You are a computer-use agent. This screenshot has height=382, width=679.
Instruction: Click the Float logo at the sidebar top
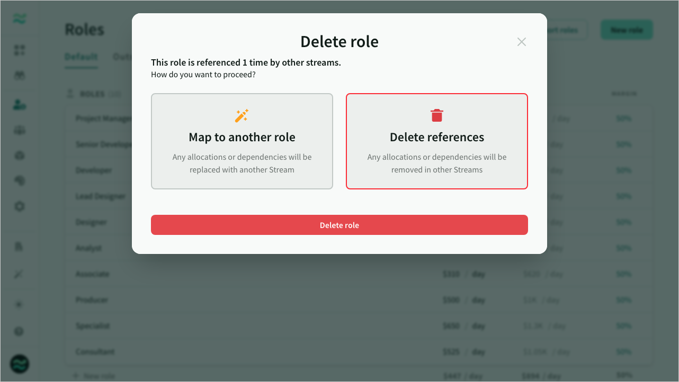(x=20, y=19)
